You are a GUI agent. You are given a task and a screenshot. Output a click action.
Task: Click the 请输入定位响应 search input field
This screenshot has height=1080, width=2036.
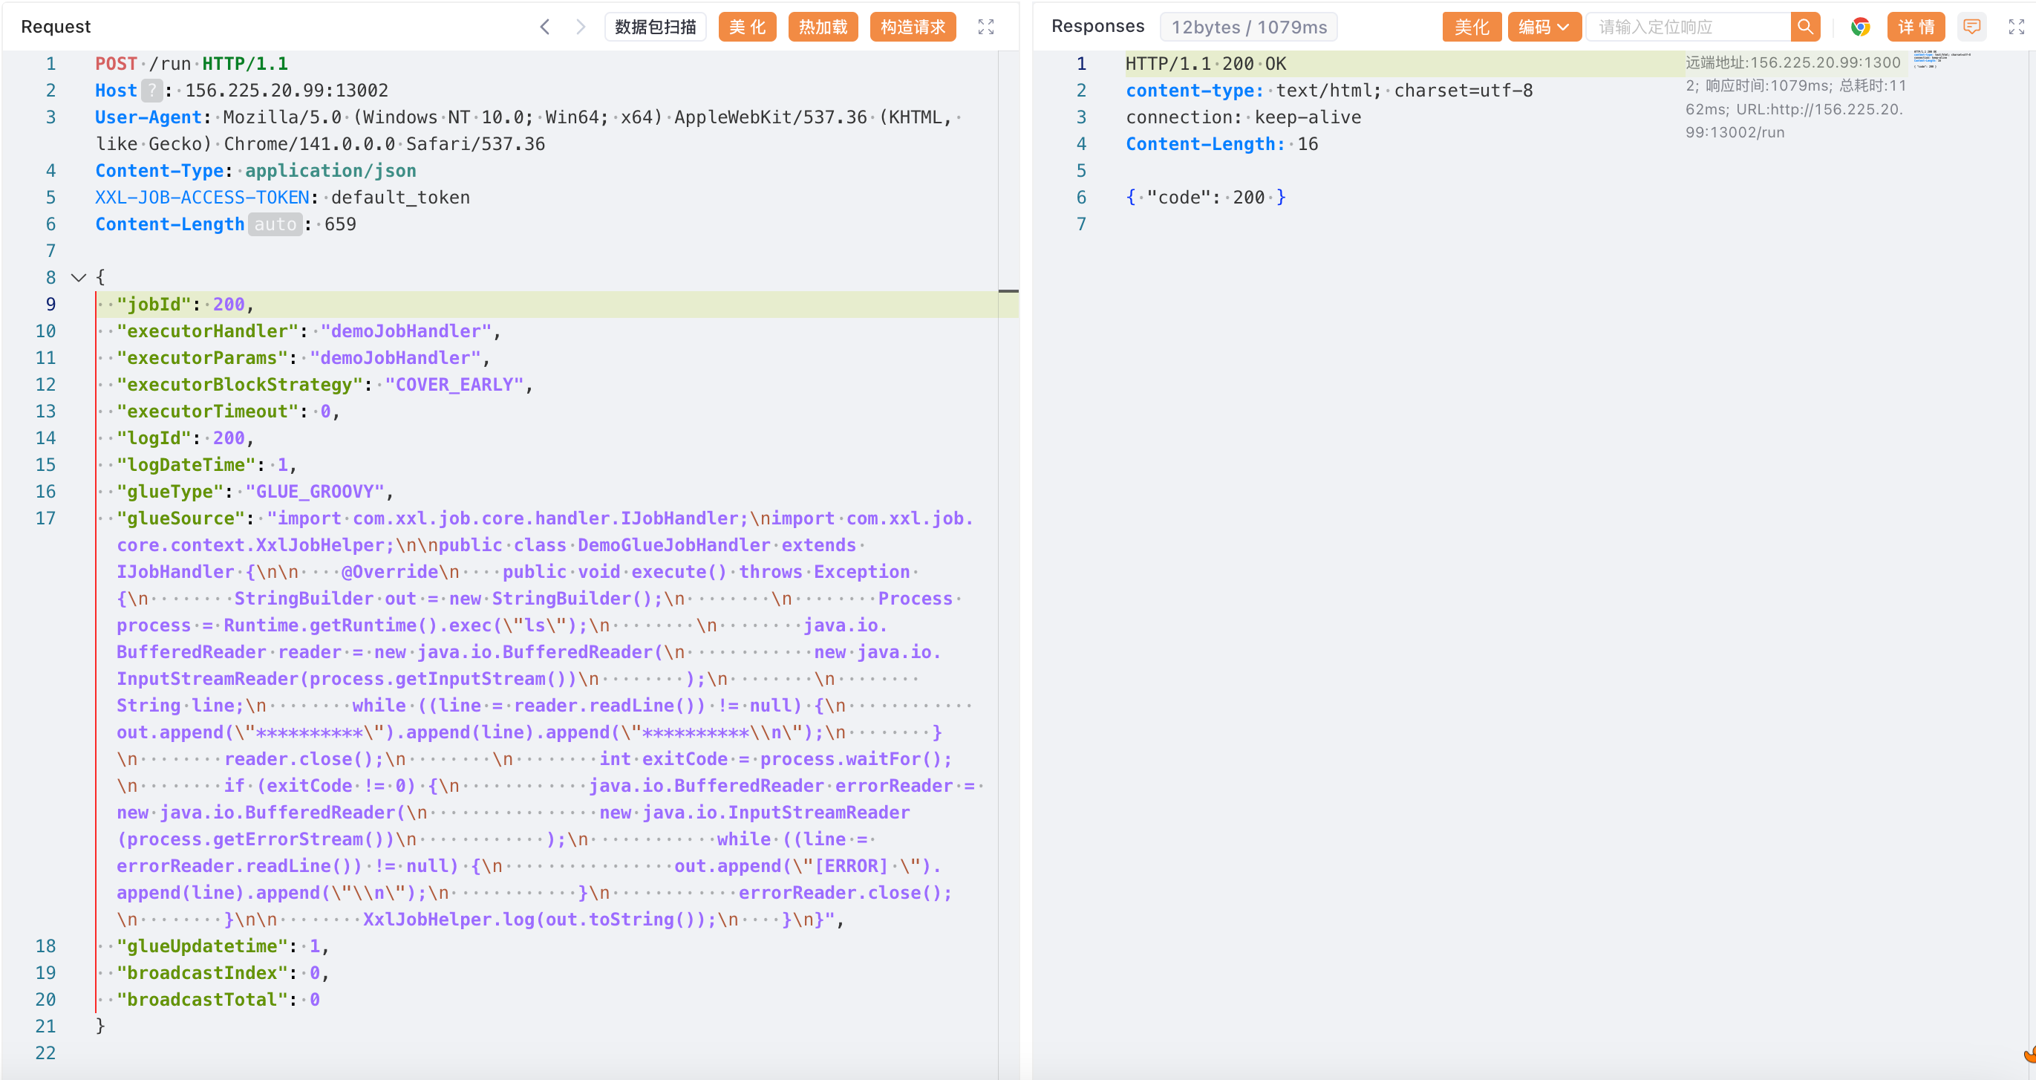(1688, 27)
